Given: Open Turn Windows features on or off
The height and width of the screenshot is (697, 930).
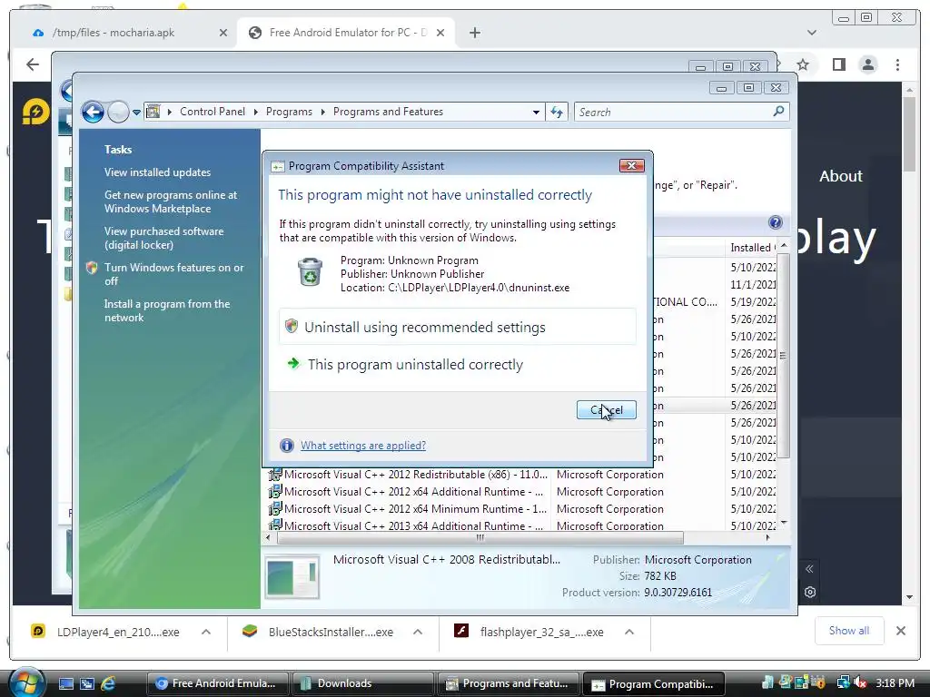Looking at the screenshot, I should (173, 274).
